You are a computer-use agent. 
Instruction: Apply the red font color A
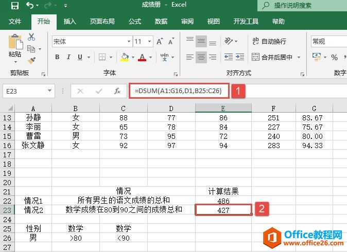click(142, 57)
